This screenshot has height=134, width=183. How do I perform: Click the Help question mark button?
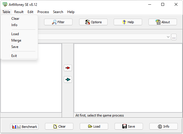click(x=128, y=22)
